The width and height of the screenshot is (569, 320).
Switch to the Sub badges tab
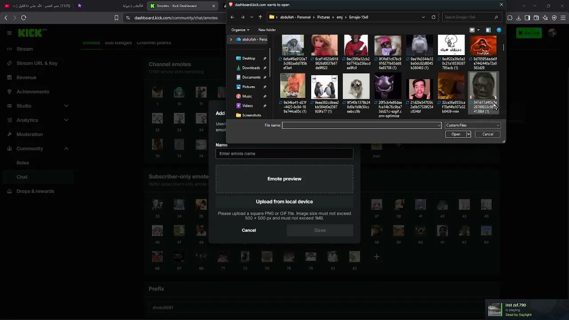(x=118, y=43)
